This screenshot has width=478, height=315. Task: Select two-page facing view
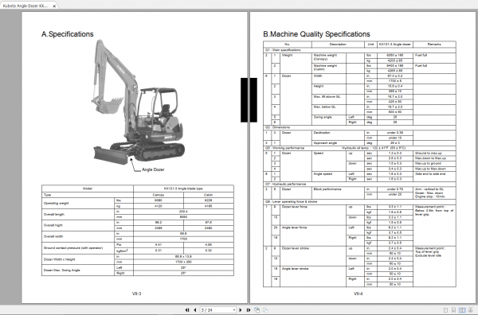pyautogui.click(x=462, y=310)
